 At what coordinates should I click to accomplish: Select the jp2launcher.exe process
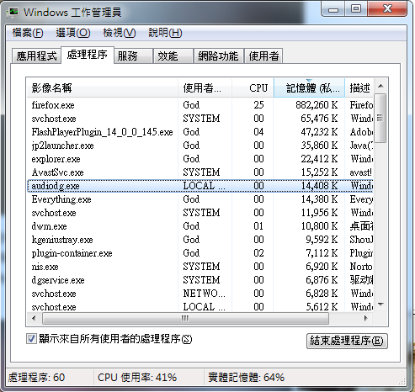(x=200, y=146)
